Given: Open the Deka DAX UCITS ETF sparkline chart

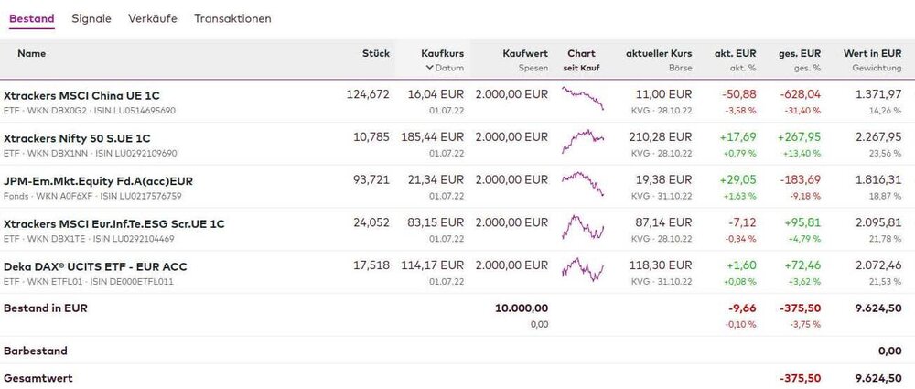Looking at the screenshot, I should point(582,269).
